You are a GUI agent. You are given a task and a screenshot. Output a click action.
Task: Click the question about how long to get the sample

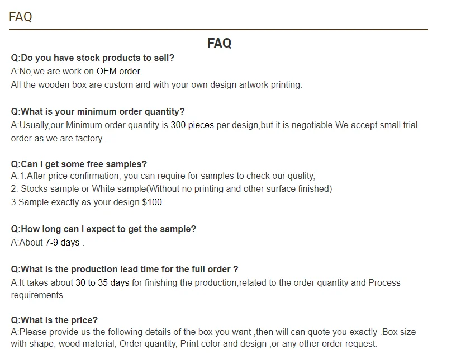click(x=103, y=229)
